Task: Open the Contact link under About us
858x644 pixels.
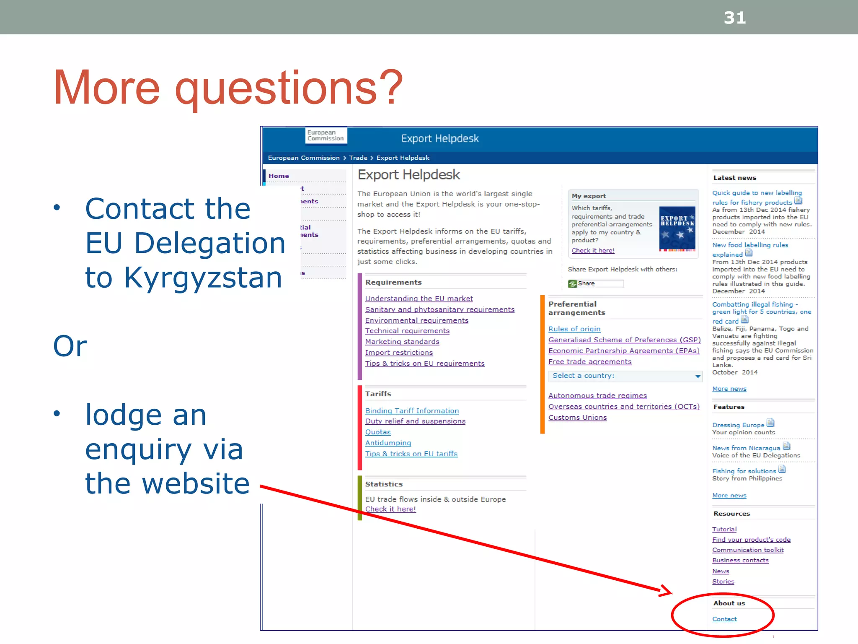Action: pyautogui.click(x=724, y=619)
